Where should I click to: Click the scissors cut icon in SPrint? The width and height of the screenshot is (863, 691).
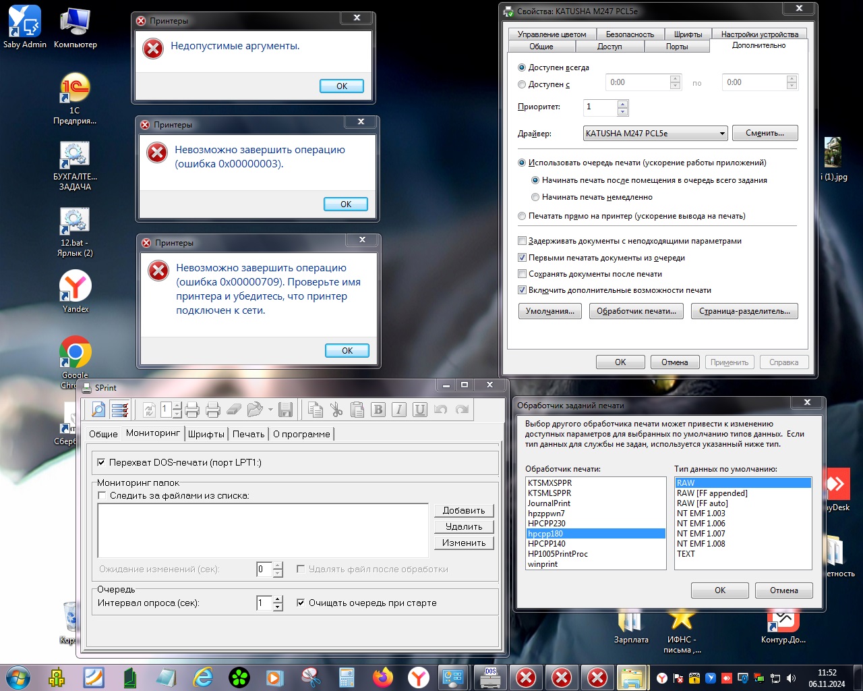pyautogui.click(x=336, y=410)
